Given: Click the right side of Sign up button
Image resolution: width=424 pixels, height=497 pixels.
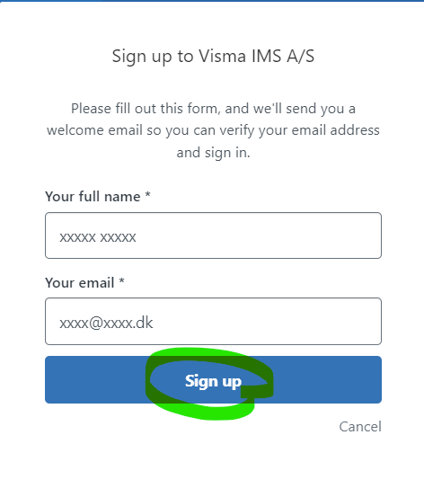Looking at the screenshot, I should tap(326, 379).
